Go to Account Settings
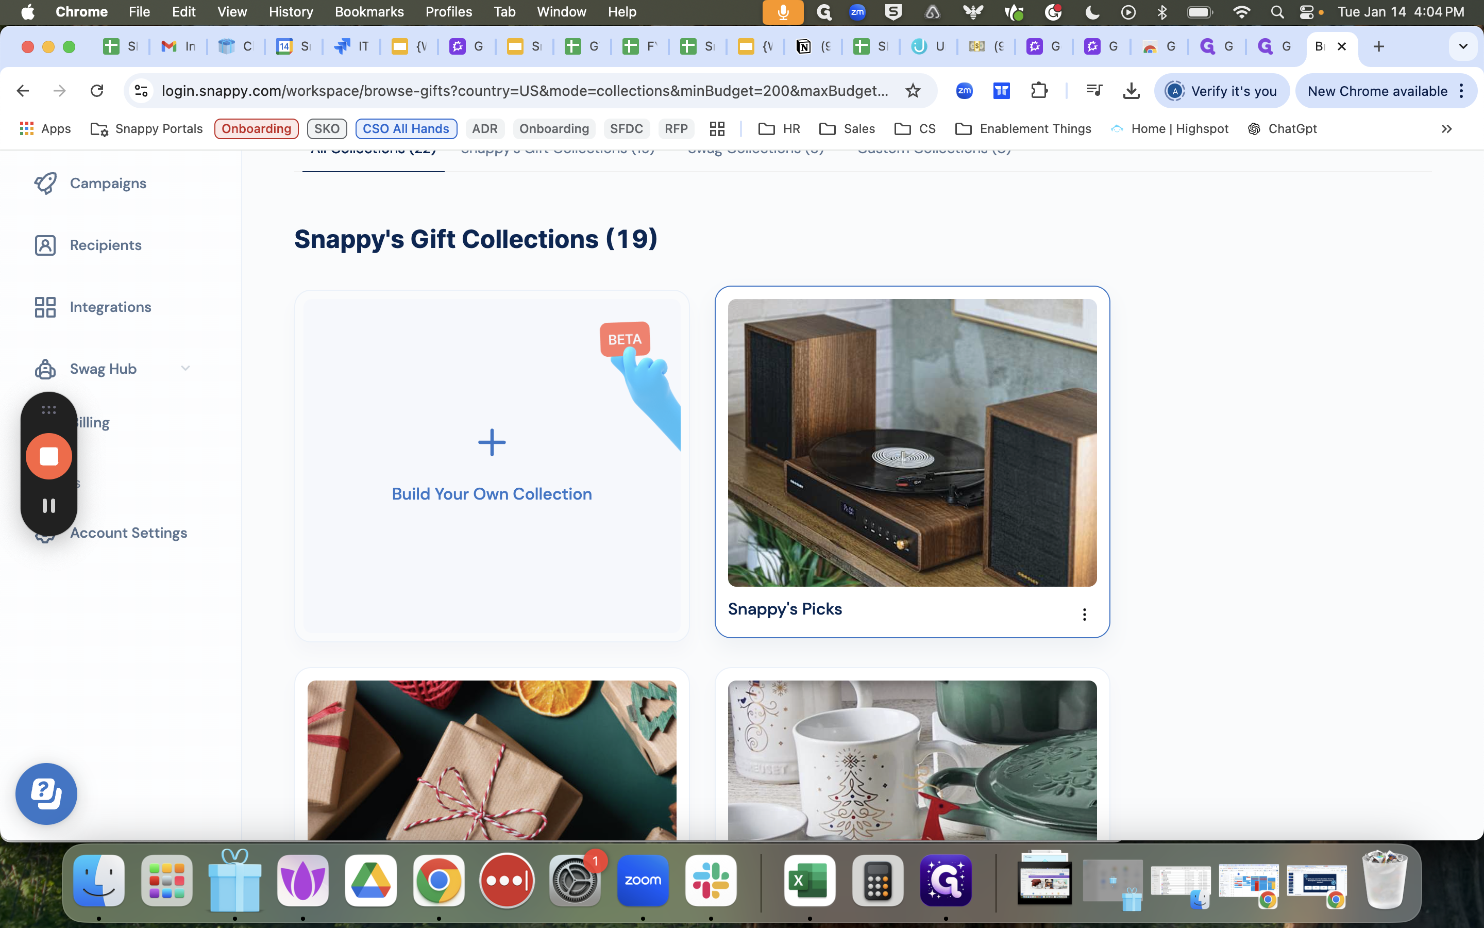Viewport: 1484px width, 928px height. (128, 533)
